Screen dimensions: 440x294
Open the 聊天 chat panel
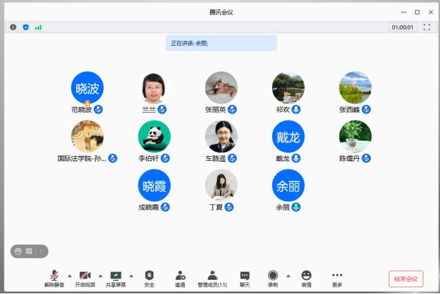pyautogui.click(x=245, y=279)
